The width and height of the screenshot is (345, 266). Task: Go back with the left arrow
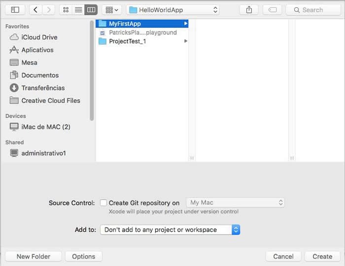click(35, 10)
